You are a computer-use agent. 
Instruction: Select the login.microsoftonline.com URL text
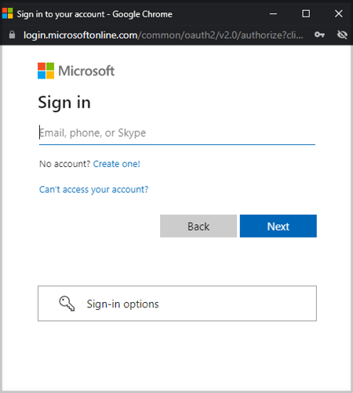click(x=80, y=35)
